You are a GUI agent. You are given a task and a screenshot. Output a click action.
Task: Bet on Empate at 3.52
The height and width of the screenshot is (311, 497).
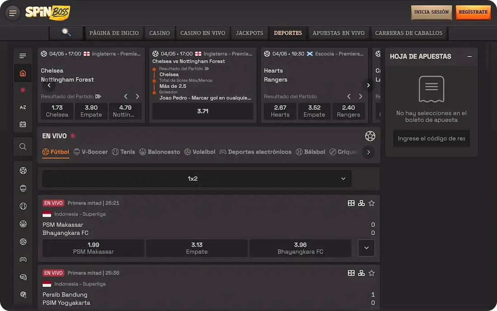click(314, 111)
